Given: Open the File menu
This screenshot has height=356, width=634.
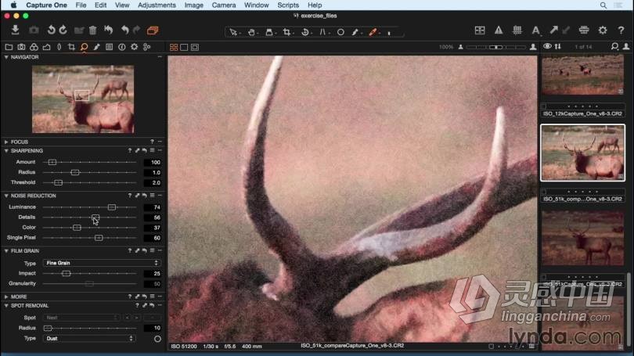Looking at the screenshot, I should (81, 5).
